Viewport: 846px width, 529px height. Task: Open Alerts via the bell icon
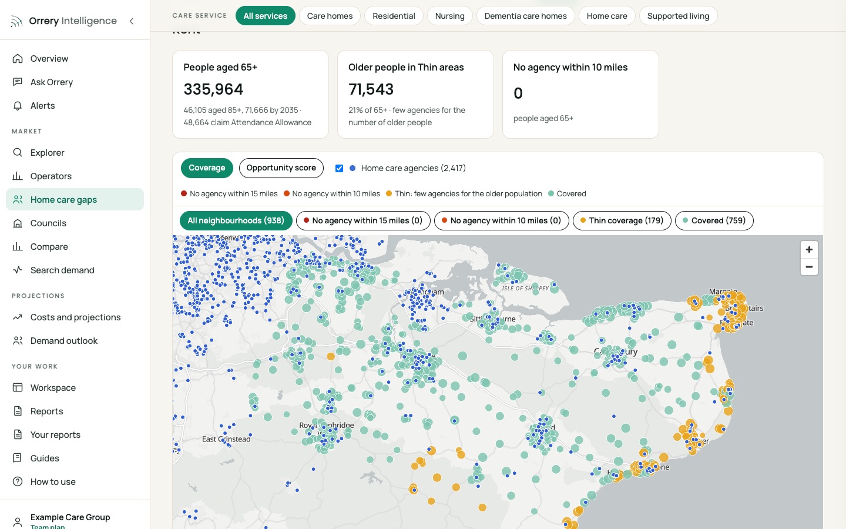[x=18, y=106]
